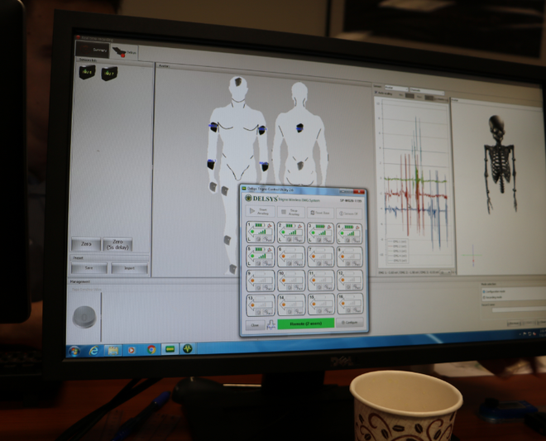Switch to the Summary tab
Screen dimensions: 546x441
(x=93, y=50)
